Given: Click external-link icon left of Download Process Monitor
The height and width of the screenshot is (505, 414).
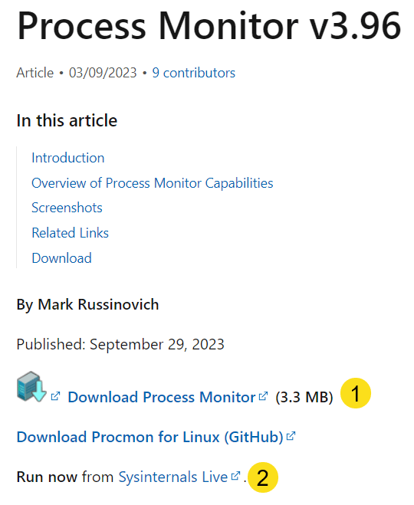Looking at the screenshot, I should coord(55,396).
